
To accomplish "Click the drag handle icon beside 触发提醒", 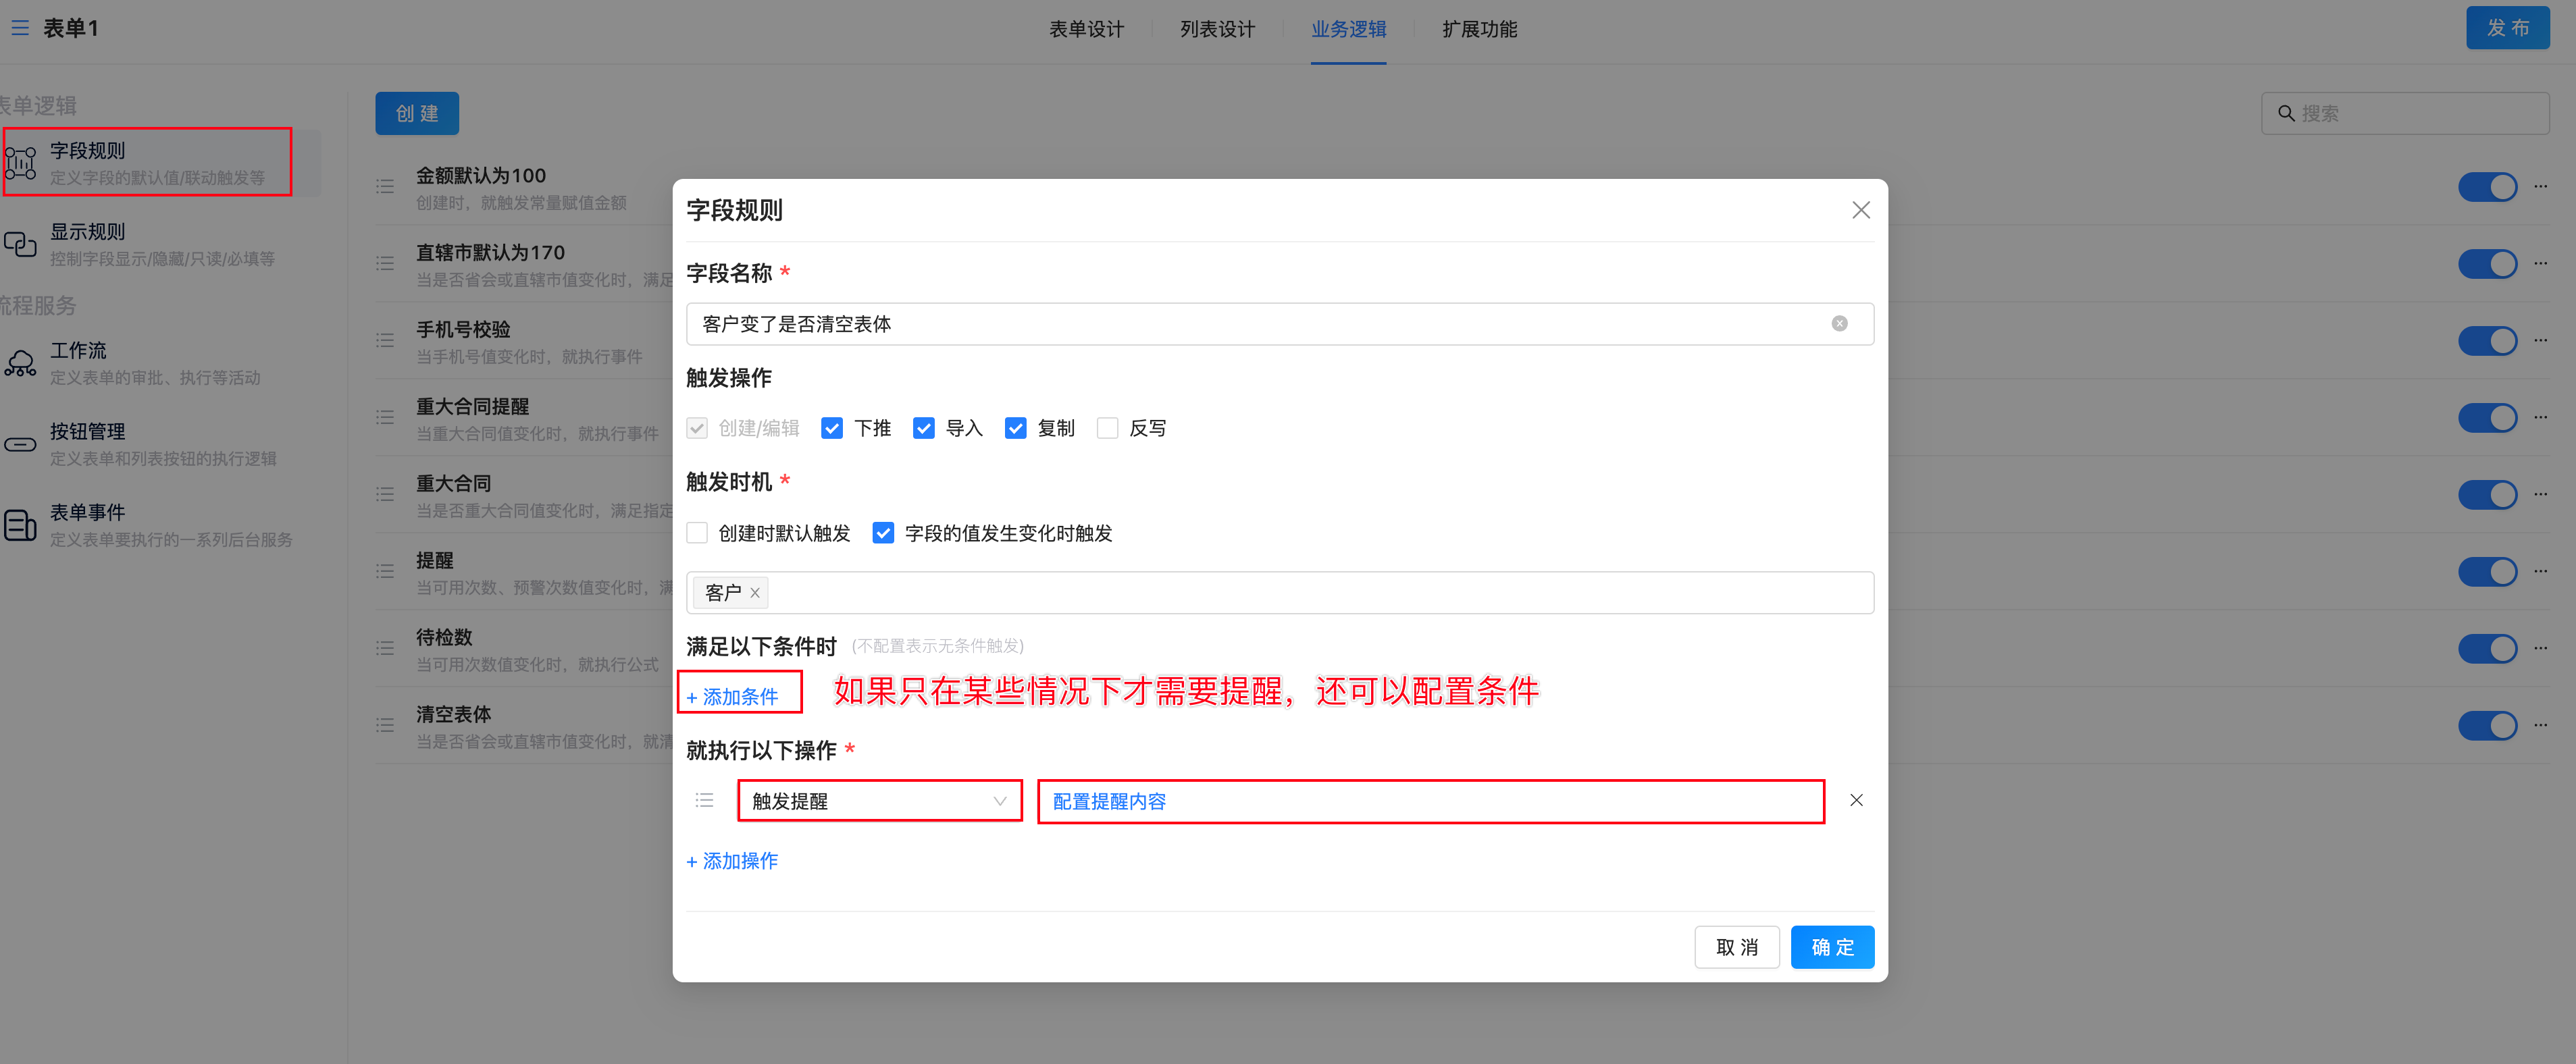I will [704, 800].
